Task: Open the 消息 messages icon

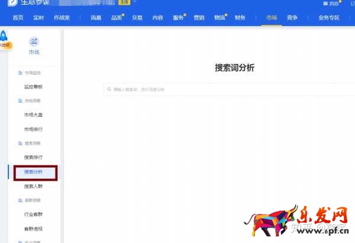Action: tap(325, 3)
